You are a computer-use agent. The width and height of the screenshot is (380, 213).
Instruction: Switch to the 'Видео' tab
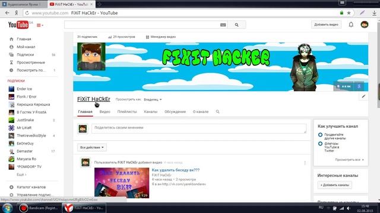pyautogui.click(x=104, y=112)
